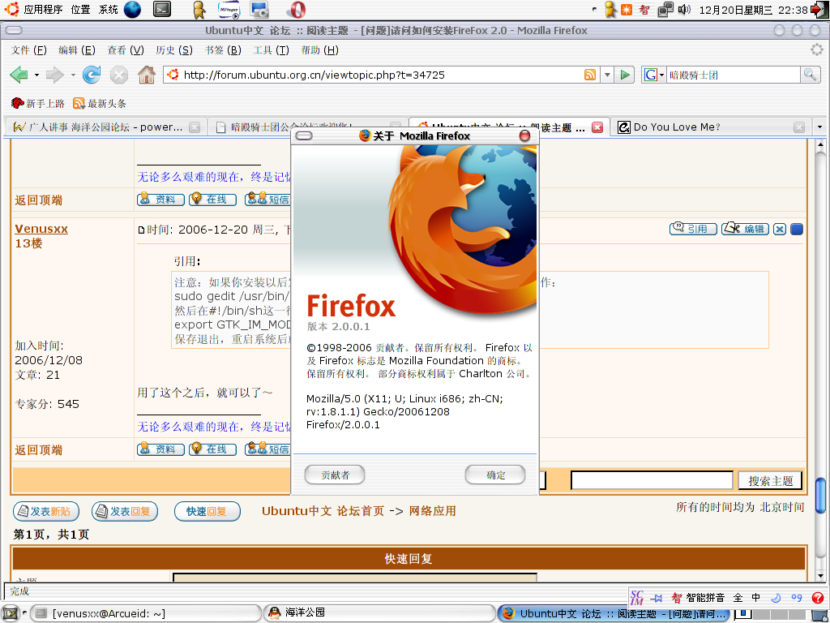Click the Firefox Forward arrow button
The image size is (830, 623).
[x=54, y=75]
